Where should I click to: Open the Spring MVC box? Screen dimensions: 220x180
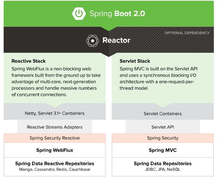[x=163, y=150]
